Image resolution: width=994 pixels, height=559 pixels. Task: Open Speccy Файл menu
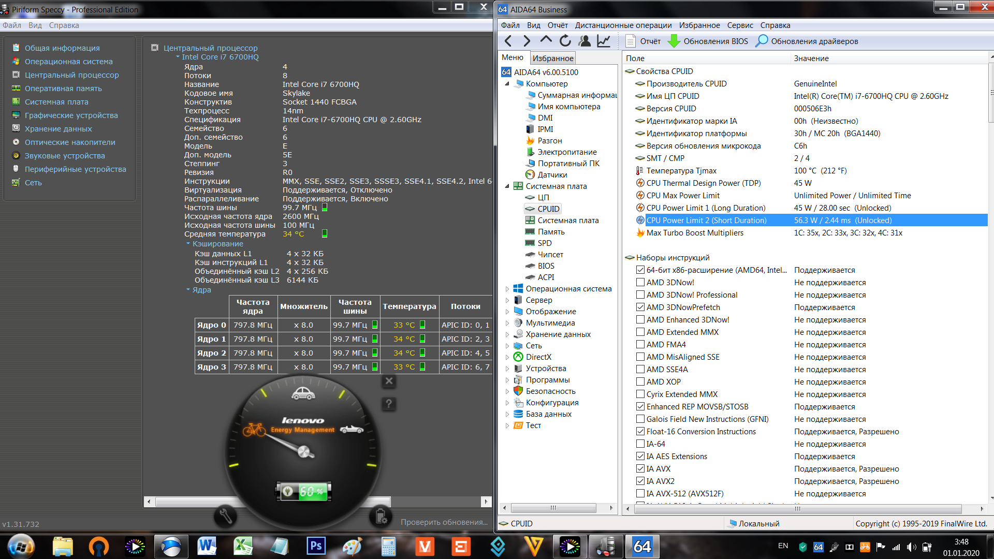tap(12, 25)
